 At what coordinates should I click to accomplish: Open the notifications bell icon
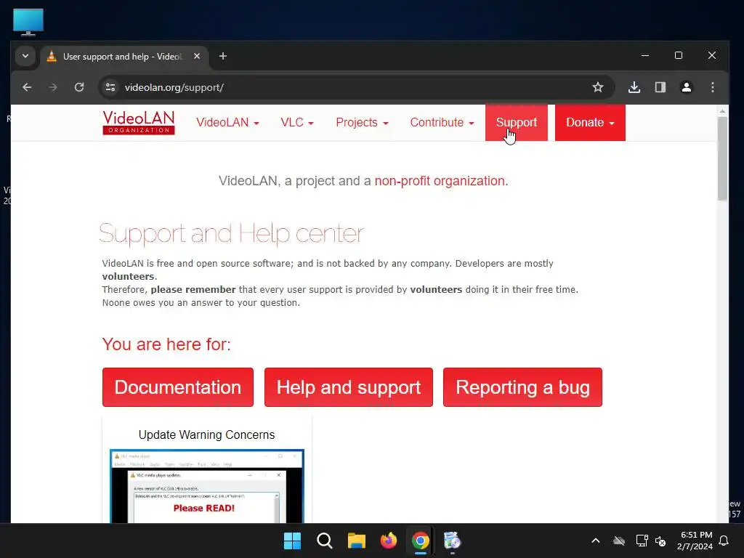click(x=724, y=541)
